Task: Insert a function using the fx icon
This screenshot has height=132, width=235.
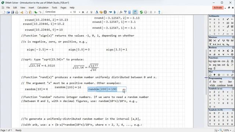Action: (x=121, y=12)
